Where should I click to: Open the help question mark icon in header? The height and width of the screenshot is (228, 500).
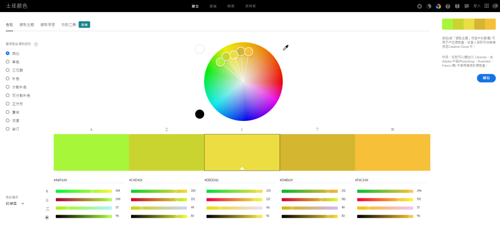(448, 6)
